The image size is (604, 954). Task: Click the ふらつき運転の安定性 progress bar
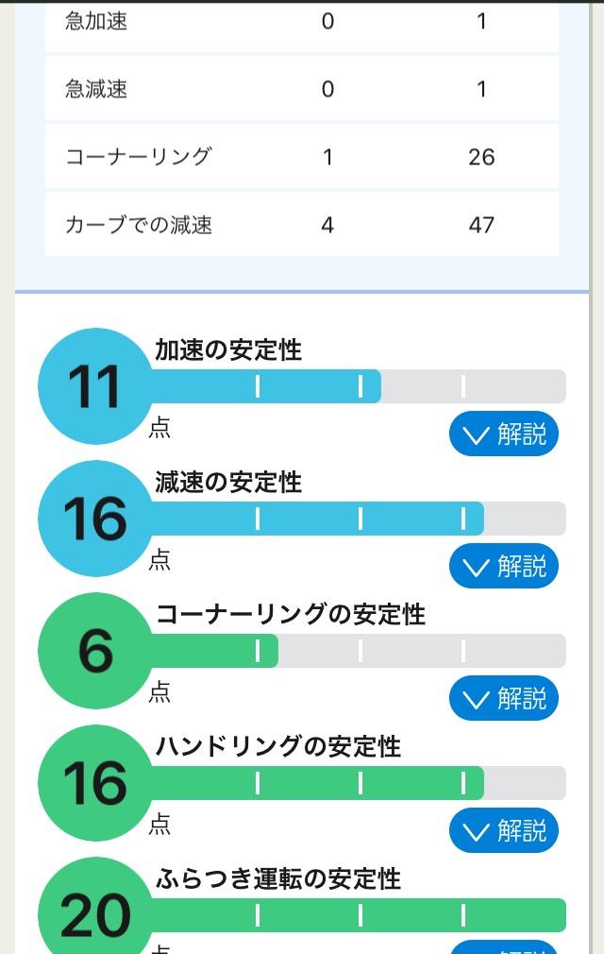[359, 914]
